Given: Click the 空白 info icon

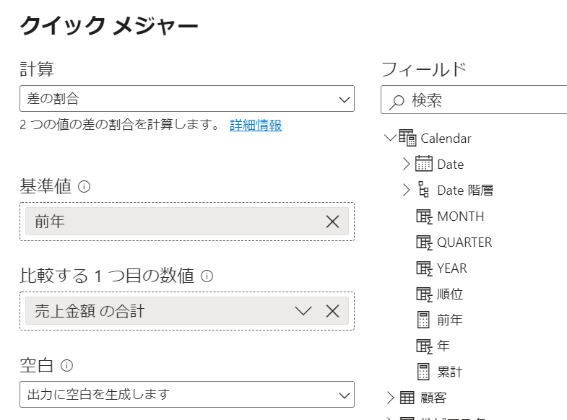Looking at the screenshot, I should click(67, 365).
